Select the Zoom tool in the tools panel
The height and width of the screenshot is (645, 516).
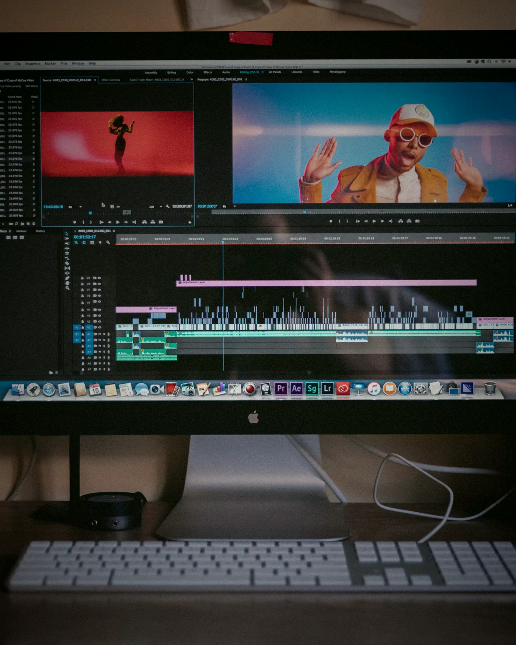click(67, 288)
